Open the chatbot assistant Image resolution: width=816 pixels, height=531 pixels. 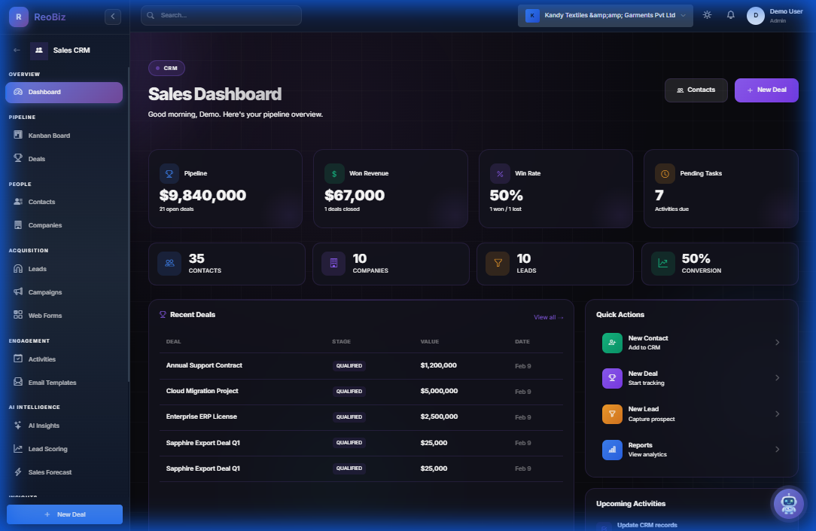coord(788,503)
